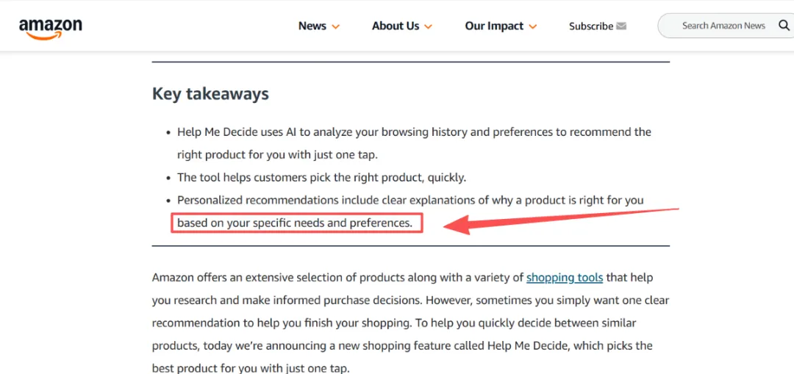
Task: Expand the About Us chevron arrow
Action: click(x=428, y=26)
